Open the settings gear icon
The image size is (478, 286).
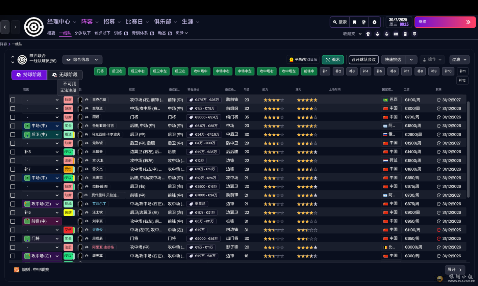click(x=374, y=22)
